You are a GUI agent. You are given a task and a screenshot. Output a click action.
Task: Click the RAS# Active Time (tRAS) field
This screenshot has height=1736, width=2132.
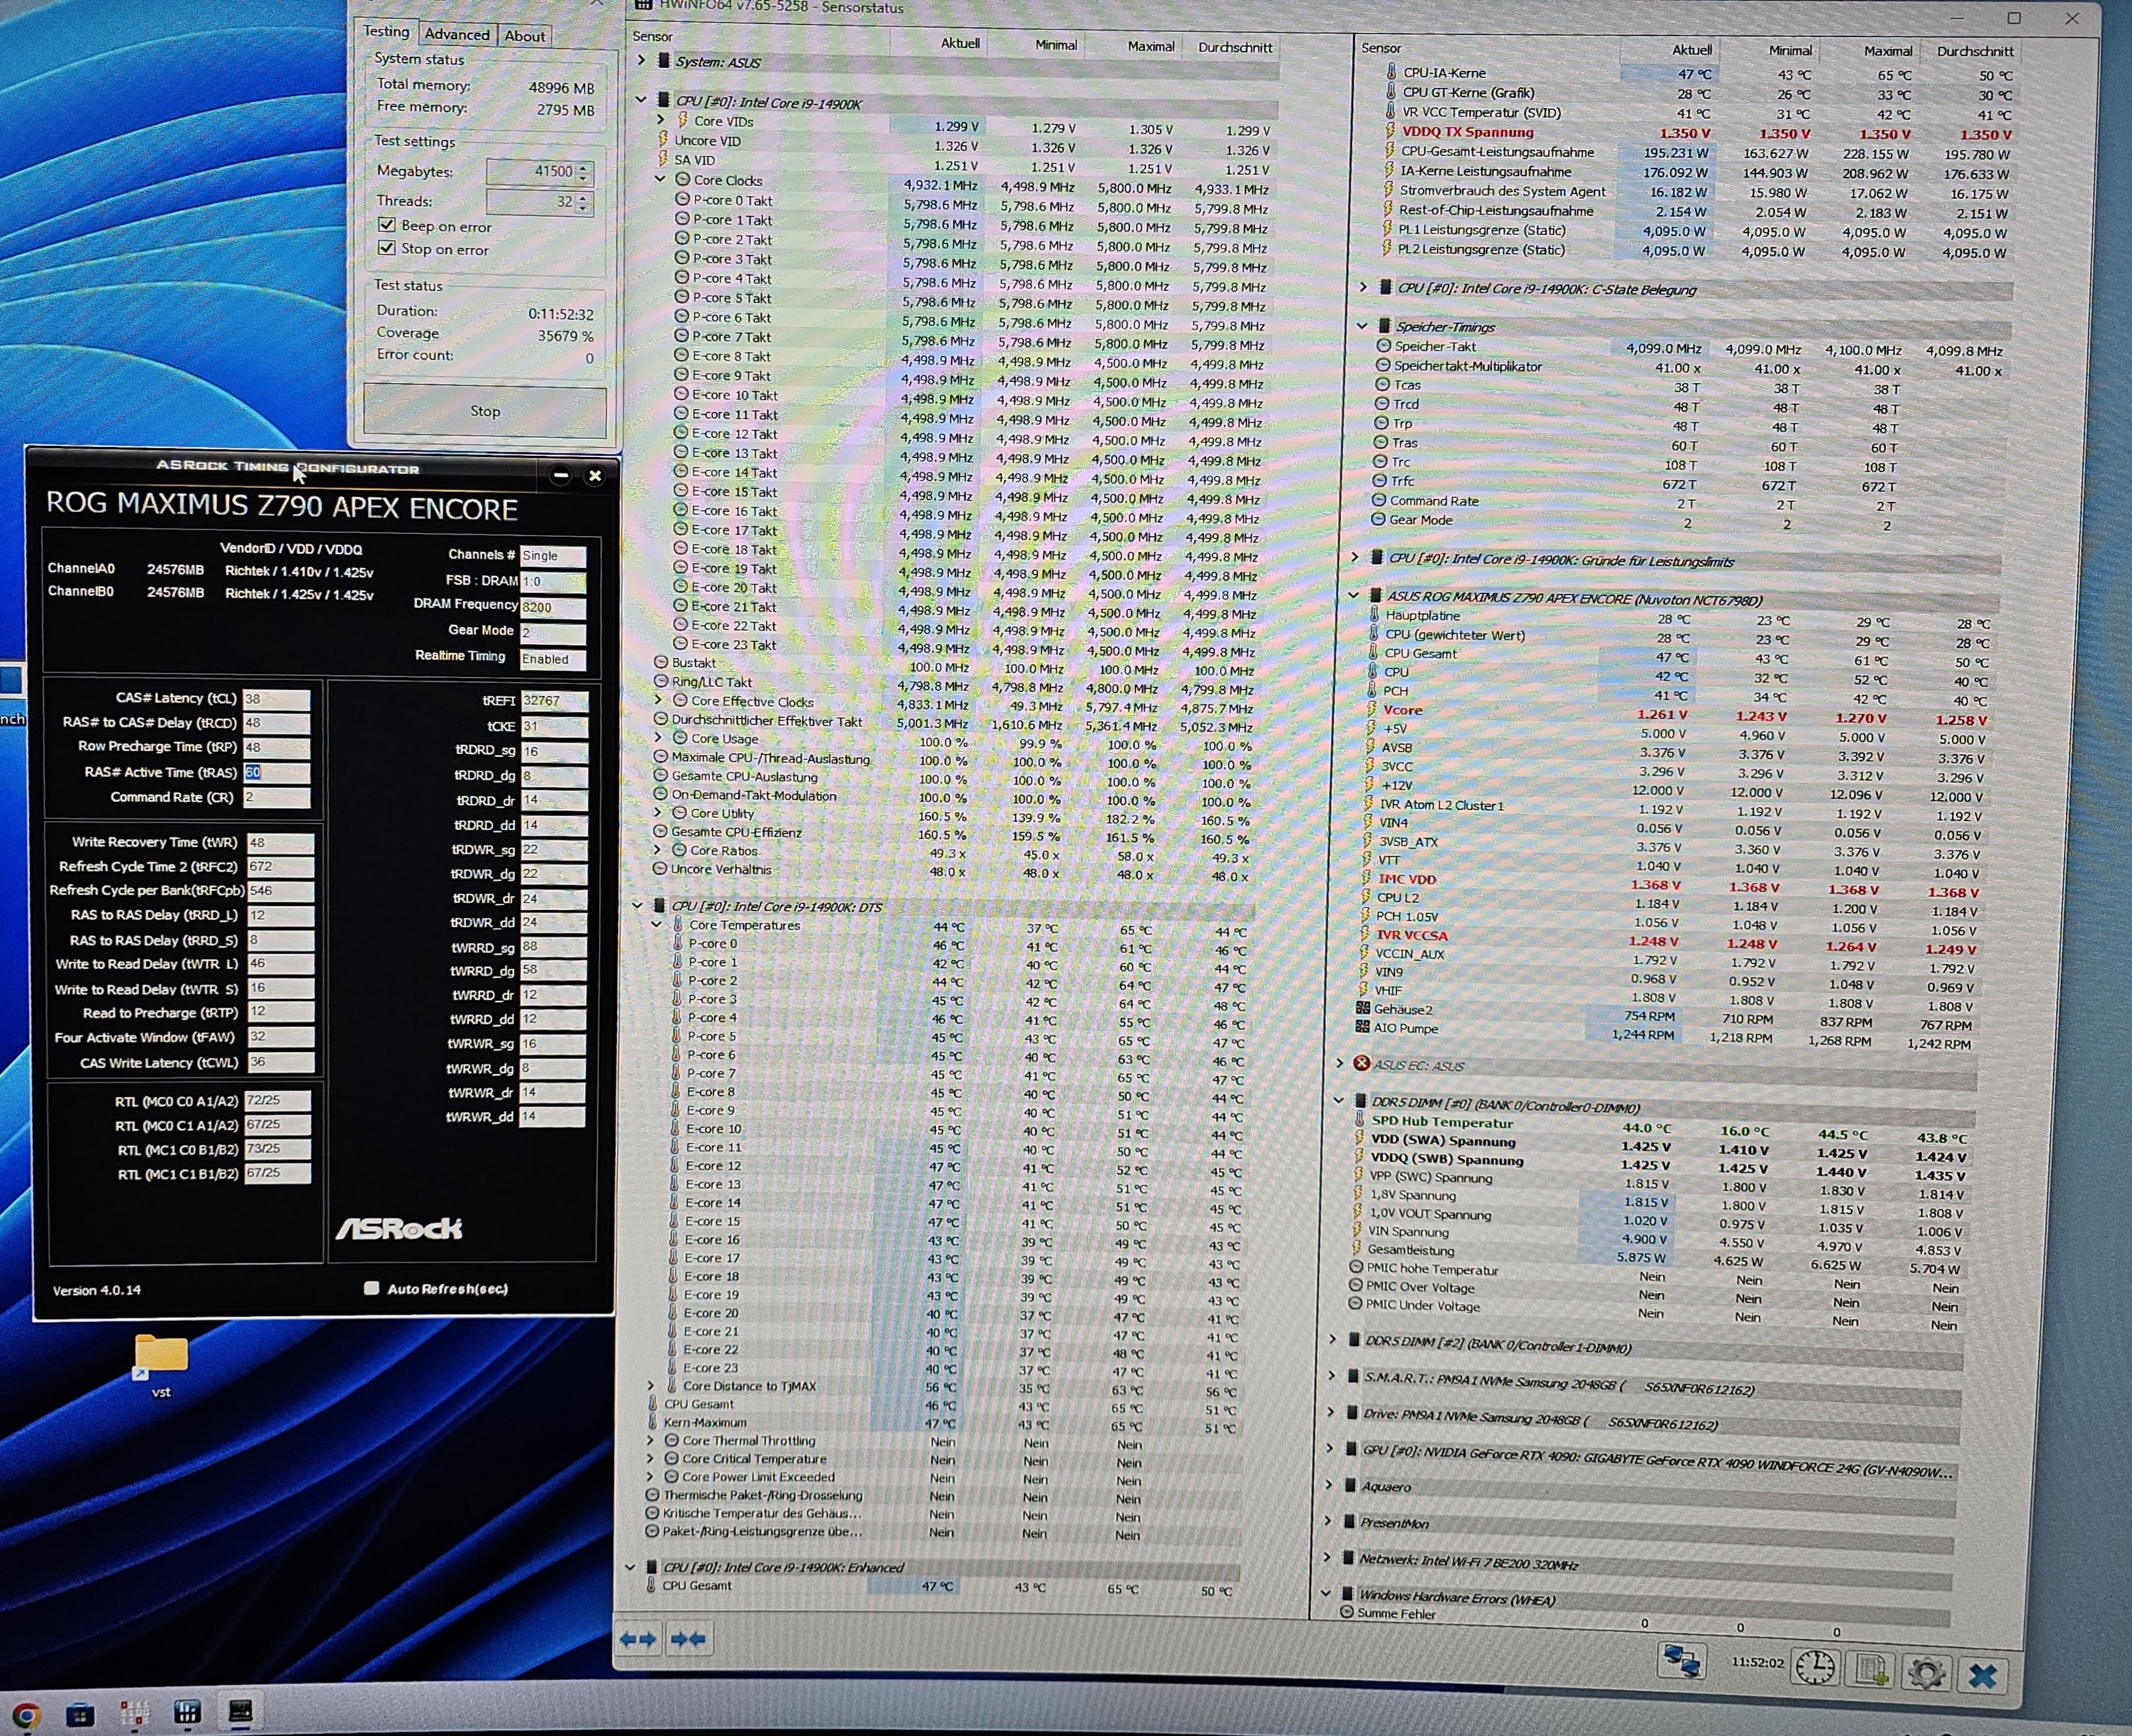pyautogui.click(x=277, y=772)
